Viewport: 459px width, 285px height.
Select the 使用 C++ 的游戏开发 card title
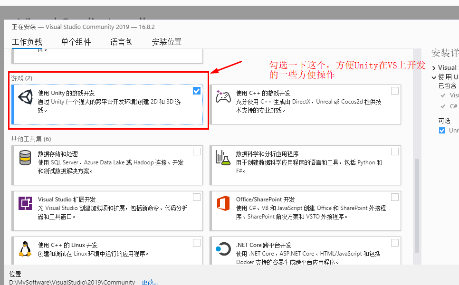click(x=263, y=93)
